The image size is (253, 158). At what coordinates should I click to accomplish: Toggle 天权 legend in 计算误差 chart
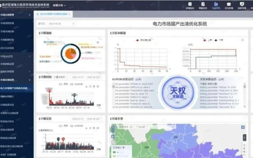(x=63, y=126)
